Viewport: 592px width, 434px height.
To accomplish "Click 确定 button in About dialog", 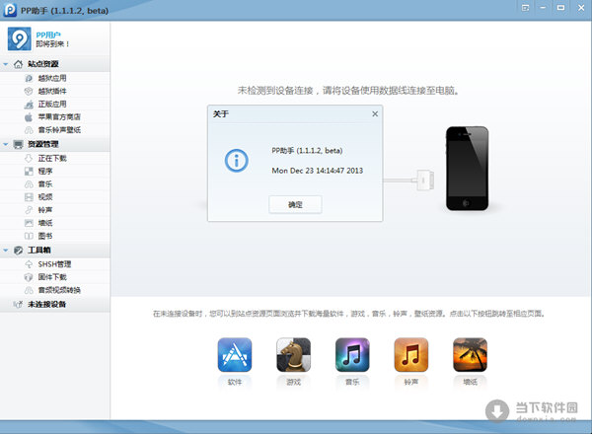I will [295, 204].
